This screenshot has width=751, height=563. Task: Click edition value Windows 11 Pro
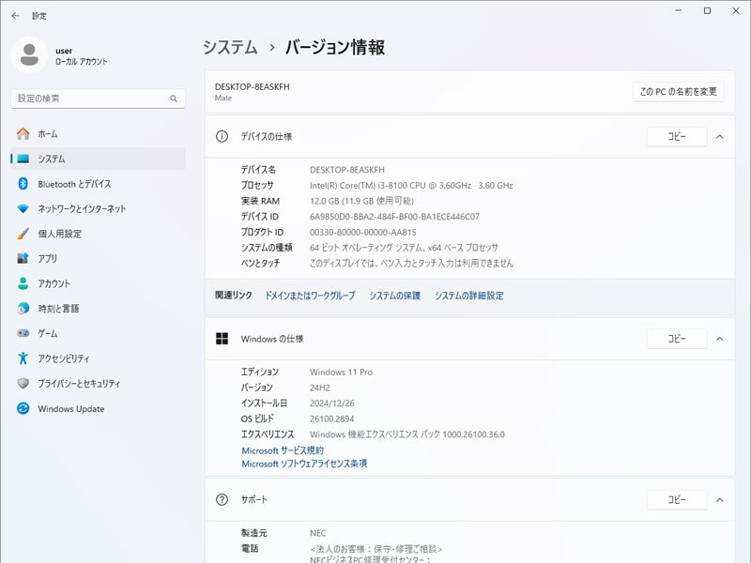(x=341, y=372)
